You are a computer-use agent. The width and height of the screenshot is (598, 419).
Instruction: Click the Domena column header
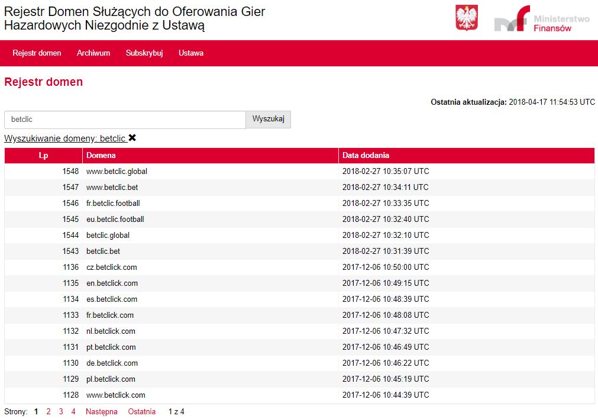click(x=211, y=155)
